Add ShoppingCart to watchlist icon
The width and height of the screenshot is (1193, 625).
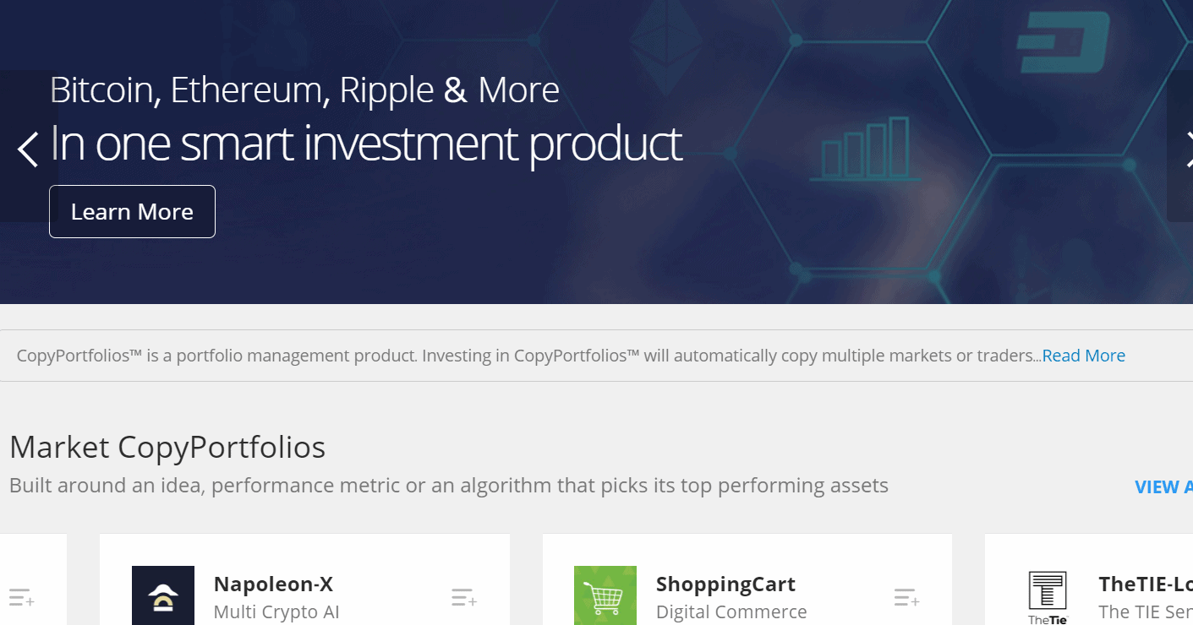point(906,598)
